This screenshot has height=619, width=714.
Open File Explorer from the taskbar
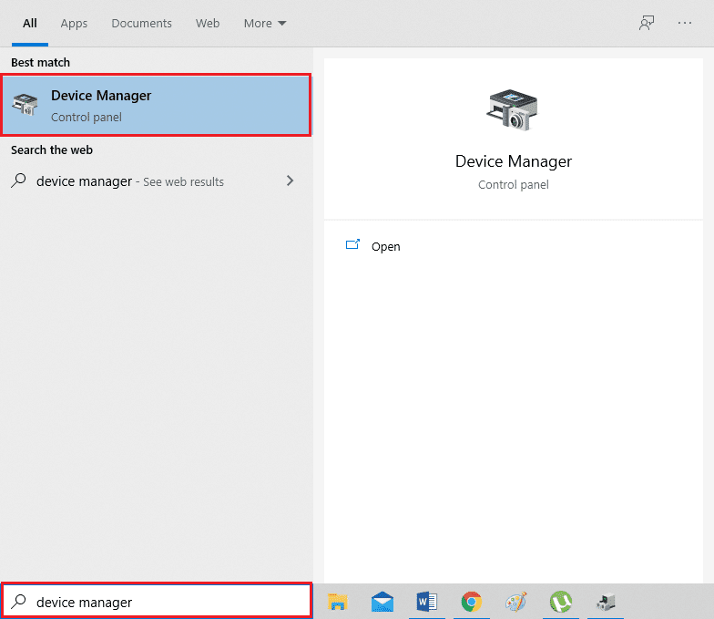[337, 602]
